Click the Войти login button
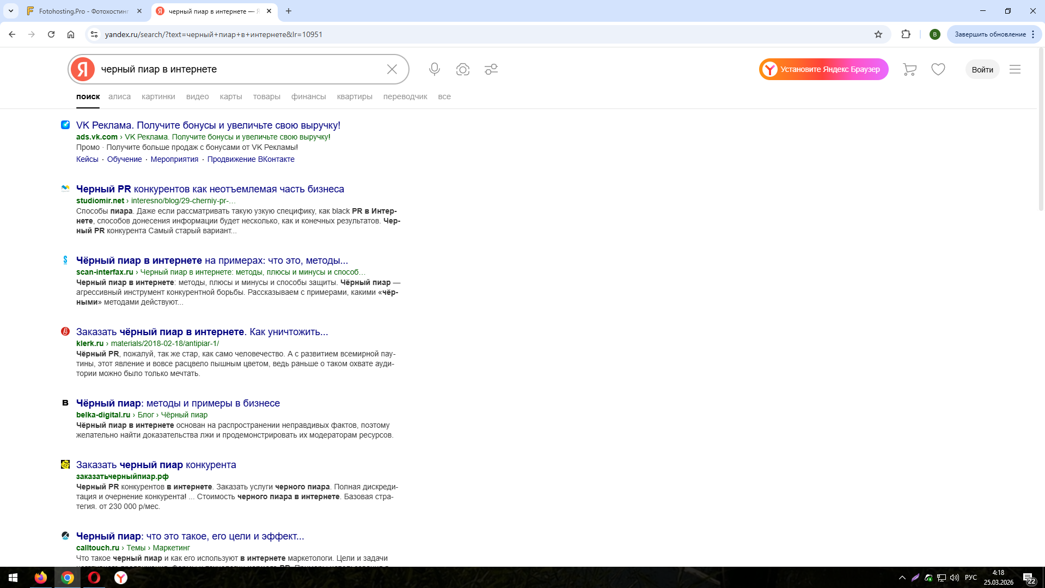Image resolution: width=1045 pixels, height=588 pixels. coord(982,69)
